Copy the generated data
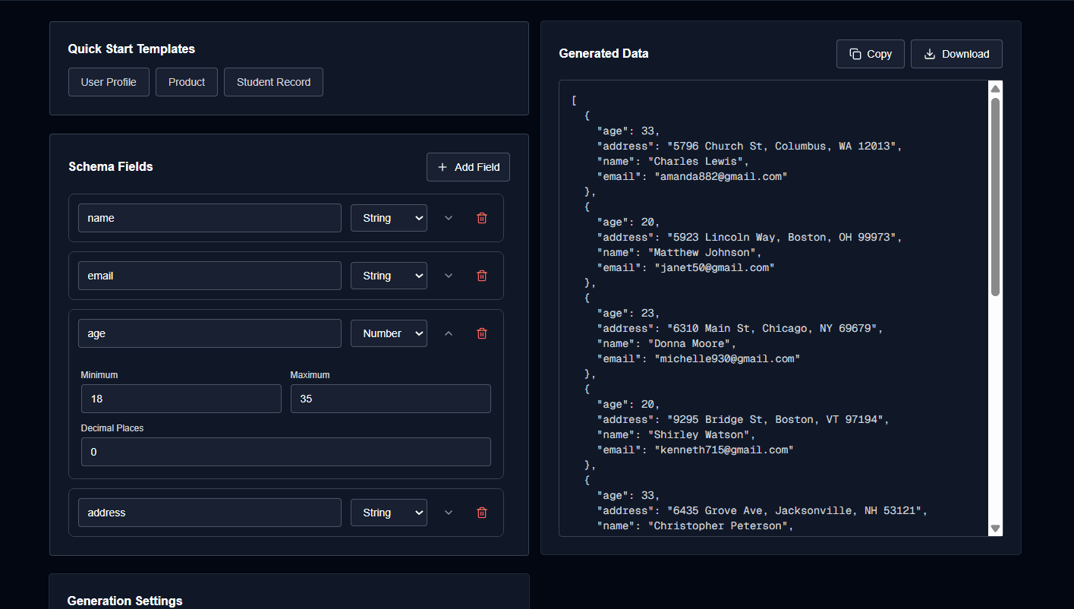The height and width of the screenshot is (609, 1074). tap(870, 54)
